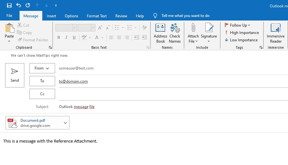Open the Format Text tab

click(x=97, y=16)
